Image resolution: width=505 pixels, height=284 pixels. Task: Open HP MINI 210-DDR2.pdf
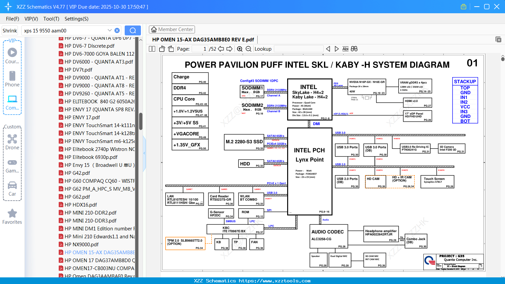pyautogui.click(x=91, y=213)
